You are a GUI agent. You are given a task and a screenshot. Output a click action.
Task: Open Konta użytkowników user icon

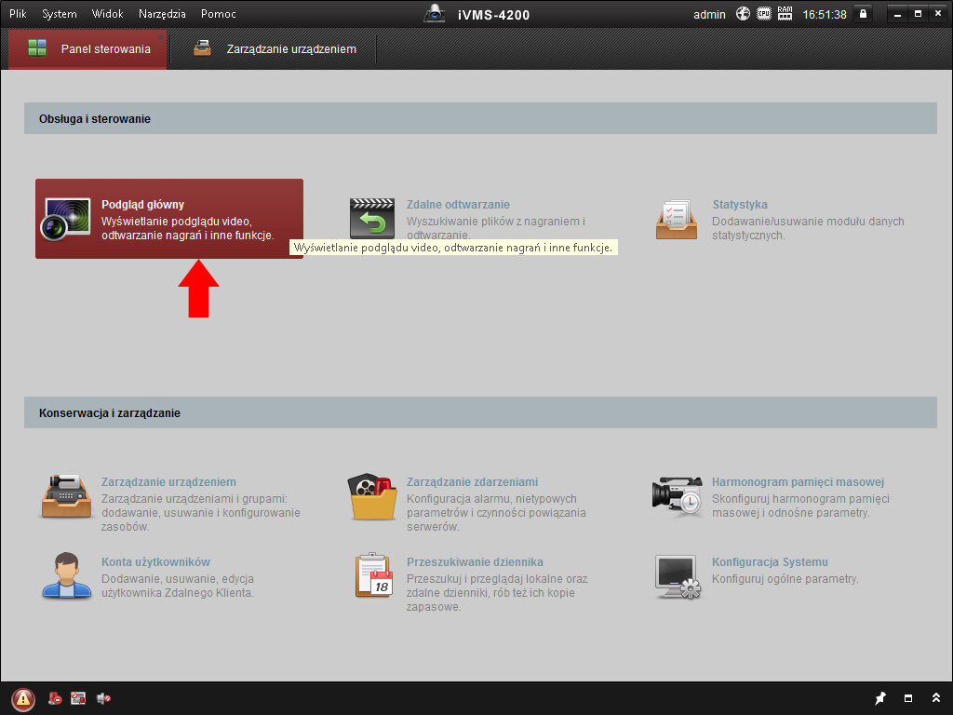click(66, 575)
